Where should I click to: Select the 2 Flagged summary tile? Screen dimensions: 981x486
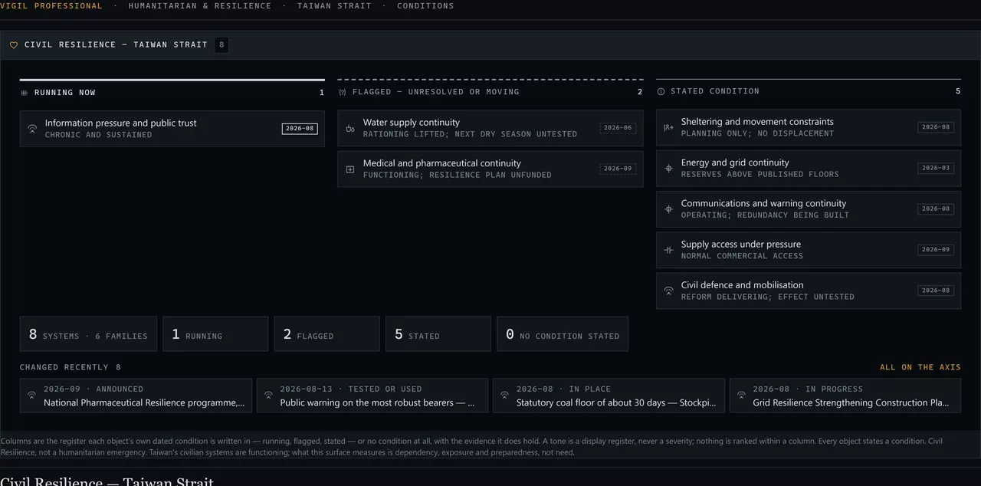326,334
